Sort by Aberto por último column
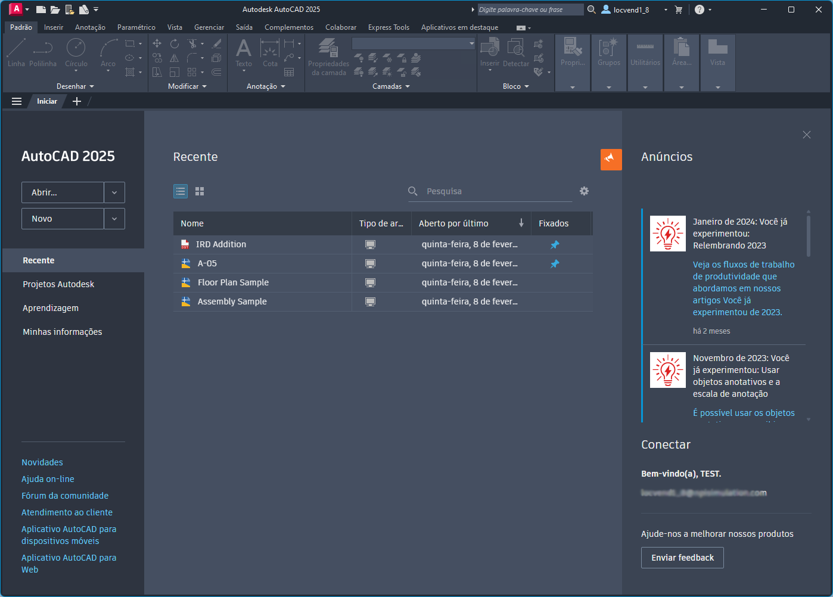Image resolution: width=833 pixels, height=597 pixels. click(x=471, y=223)
